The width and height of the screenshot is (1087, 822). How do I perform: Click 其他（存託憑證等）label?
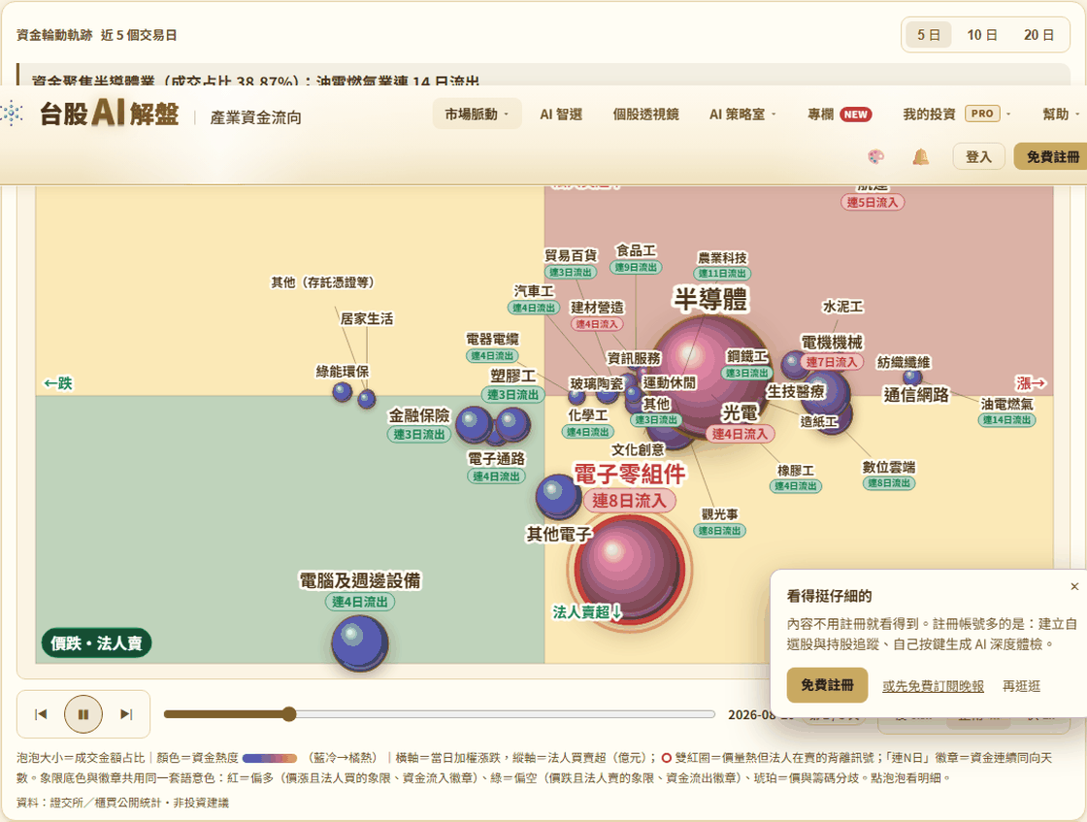tap(323, 282)
